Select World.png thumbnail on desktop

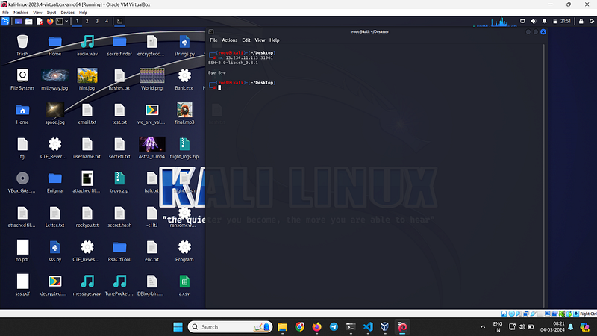click(x=152, y=80)
